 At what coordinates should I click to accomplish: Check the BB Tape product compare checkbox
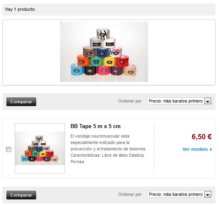tap(8, 149)
